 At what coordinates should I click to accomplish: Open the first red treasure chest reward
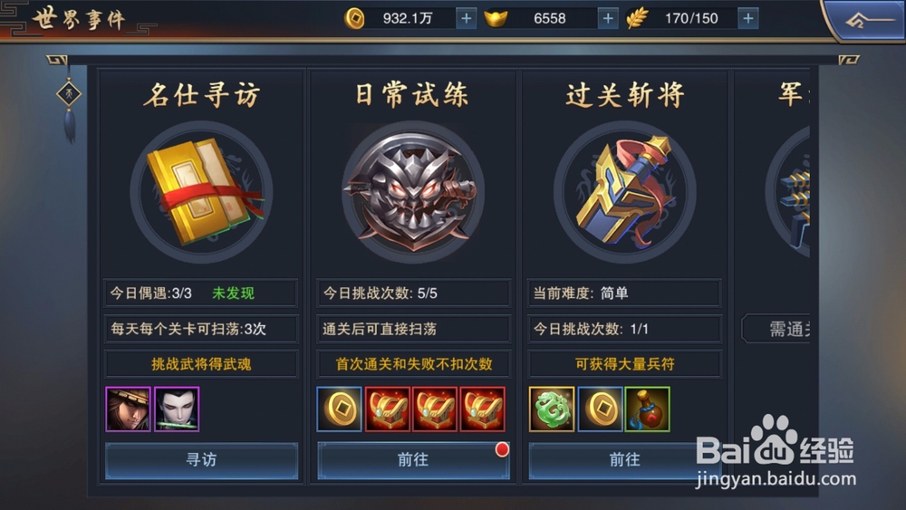[x=387, y=409]
